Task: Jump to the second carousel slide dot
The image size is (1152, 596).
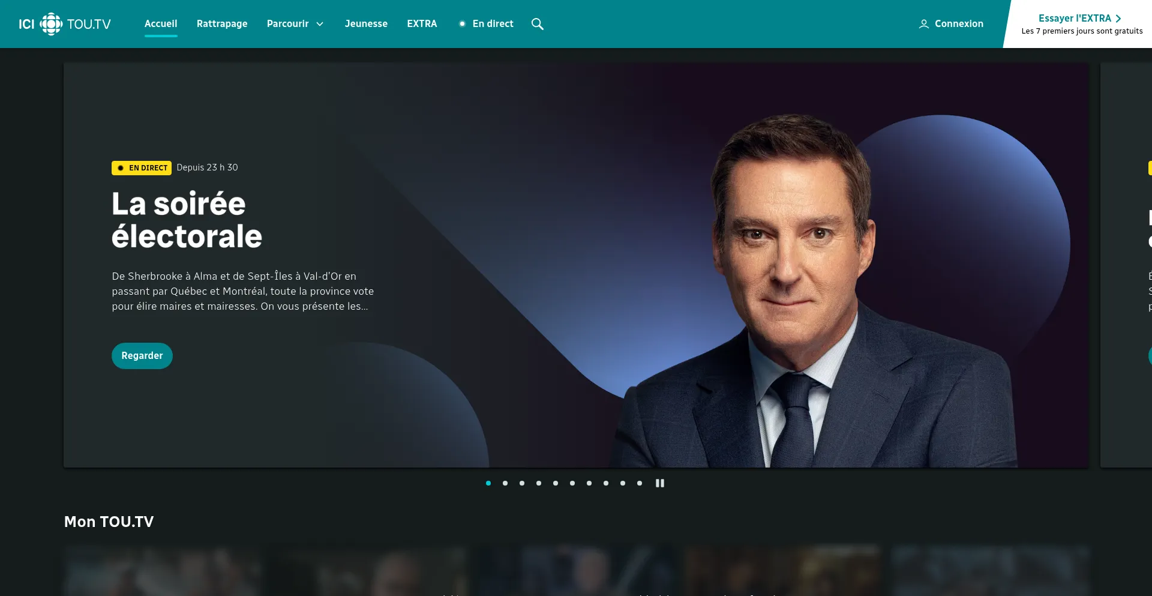Action: tap(505, 483)
